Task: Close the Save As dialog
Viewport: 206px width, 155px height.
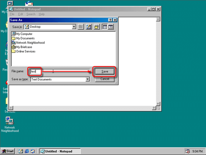Action: click(x=115, y=20)
